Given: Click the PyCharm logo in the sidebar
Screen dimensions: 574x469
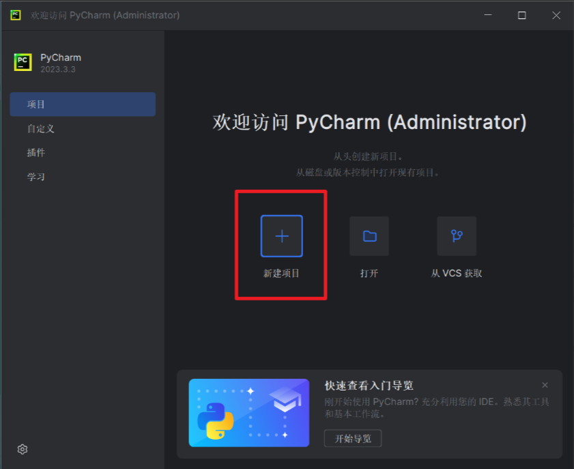Looking at the screenshot, I should pos(23,62).
